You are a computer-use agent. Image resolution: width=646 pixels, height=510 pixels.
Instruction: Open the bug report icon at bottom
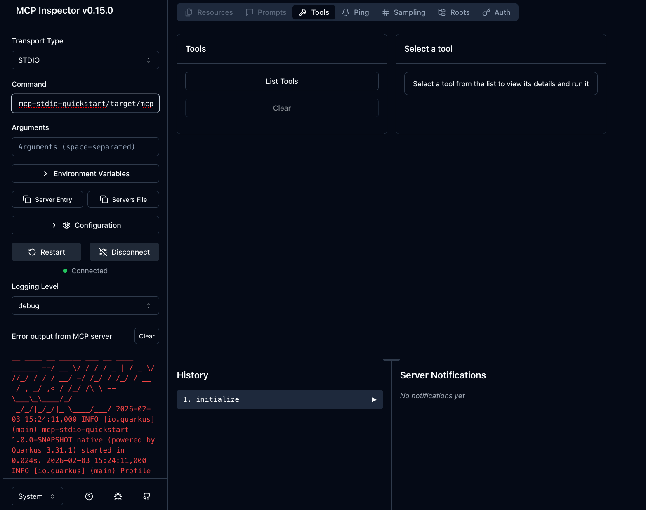(x=118, y=496)
